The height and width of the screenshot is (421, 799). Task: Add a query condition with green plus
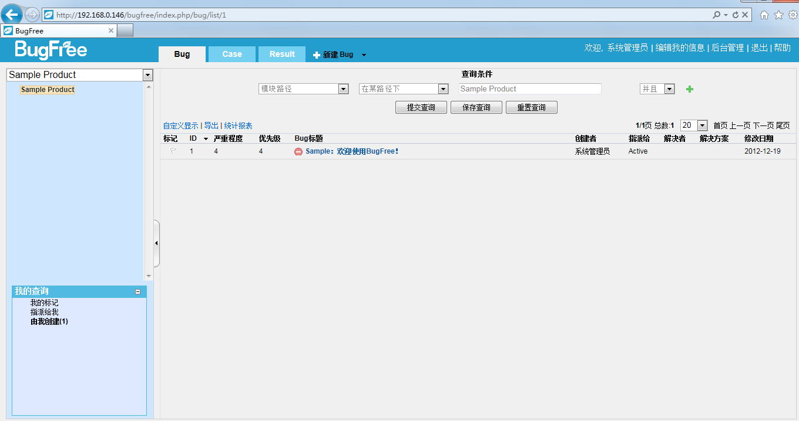point(690,89)
